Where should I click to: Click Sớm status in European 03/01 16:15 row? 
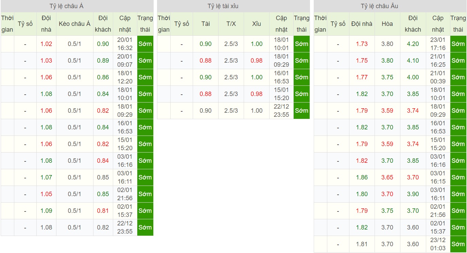458,177
